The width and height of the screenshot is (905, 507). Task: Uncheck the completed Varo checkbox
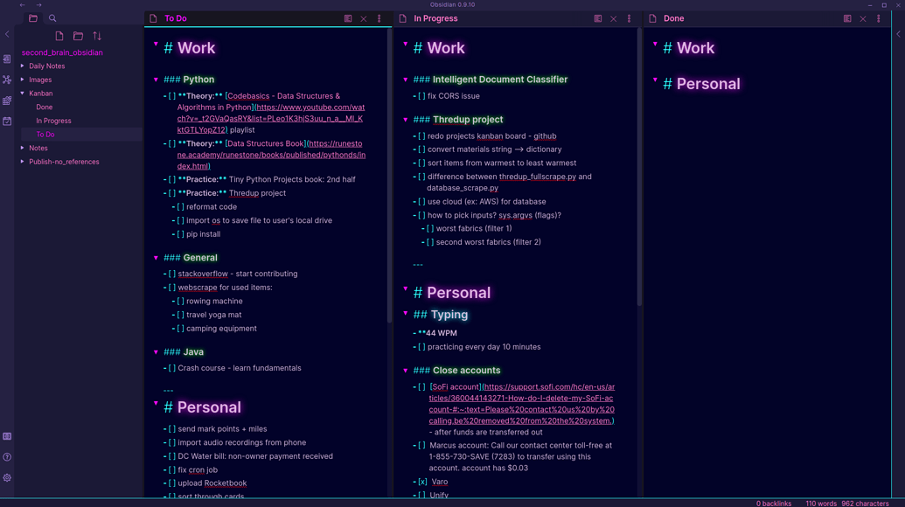[x=422, y=482]
